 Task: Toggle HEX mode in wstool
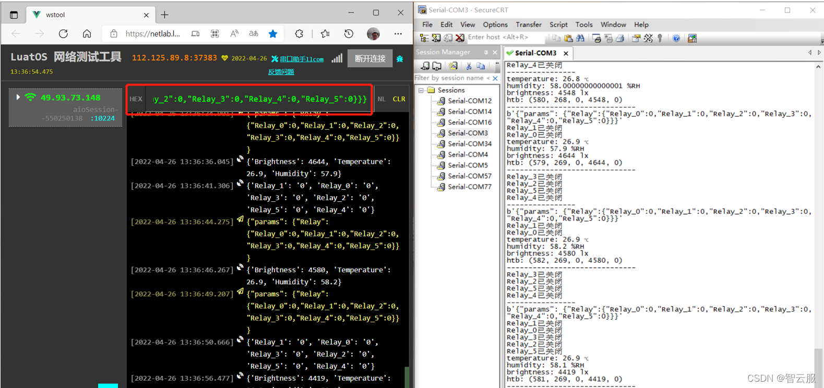pyautogui.click(x=136, y=99)
